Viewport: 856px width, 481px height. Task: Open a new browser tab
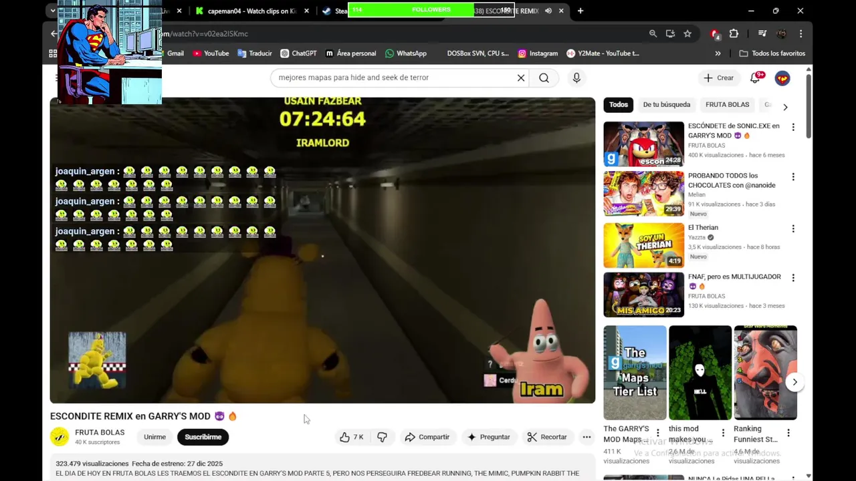[580, 11]
